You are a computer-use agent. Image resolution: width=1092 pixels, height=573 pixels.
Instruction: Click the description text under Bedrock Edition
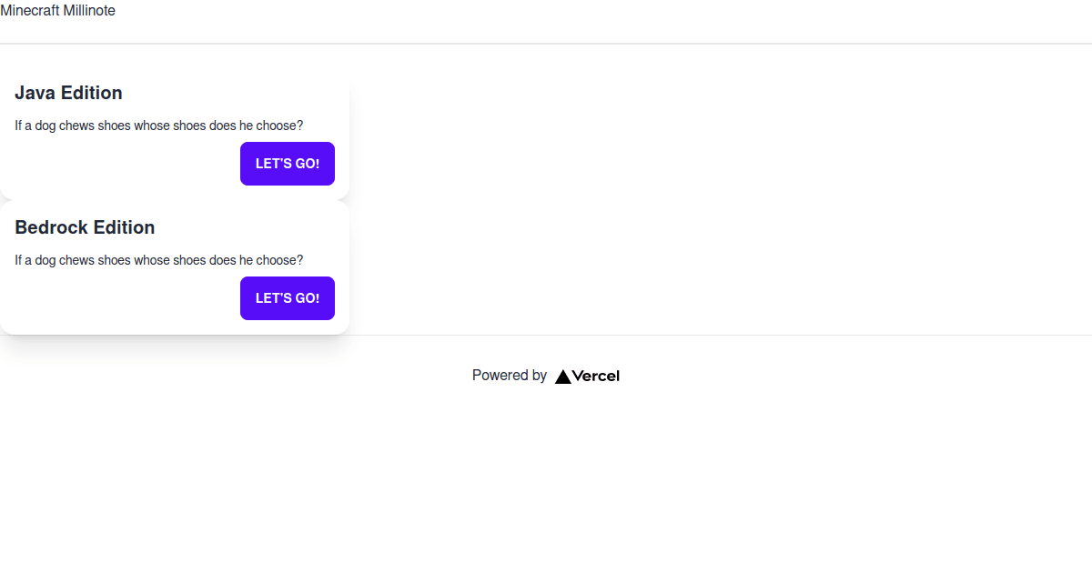tap(158, 260)
